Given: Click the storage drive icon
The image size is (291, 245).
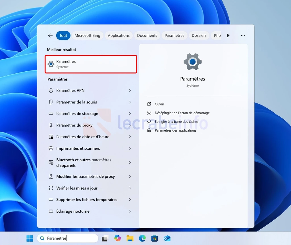Looking at the screenshot, I should pyautogui.click(x=51, y=114).
